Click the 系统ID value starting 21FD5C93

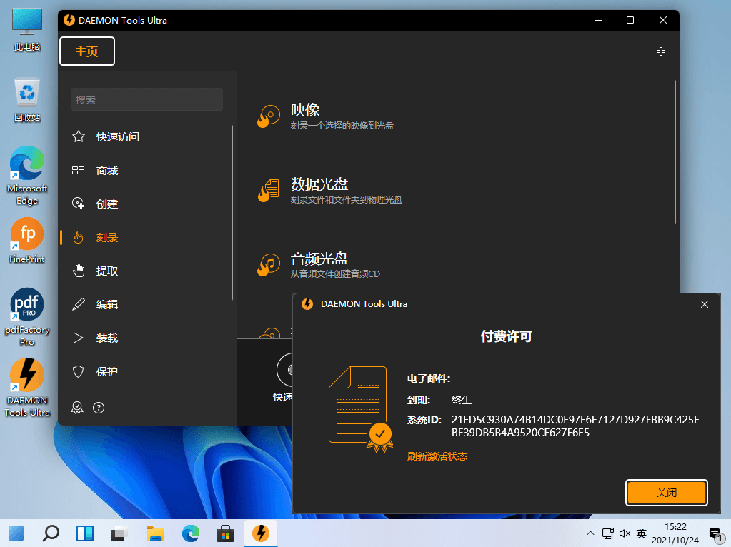click(575, 426)
